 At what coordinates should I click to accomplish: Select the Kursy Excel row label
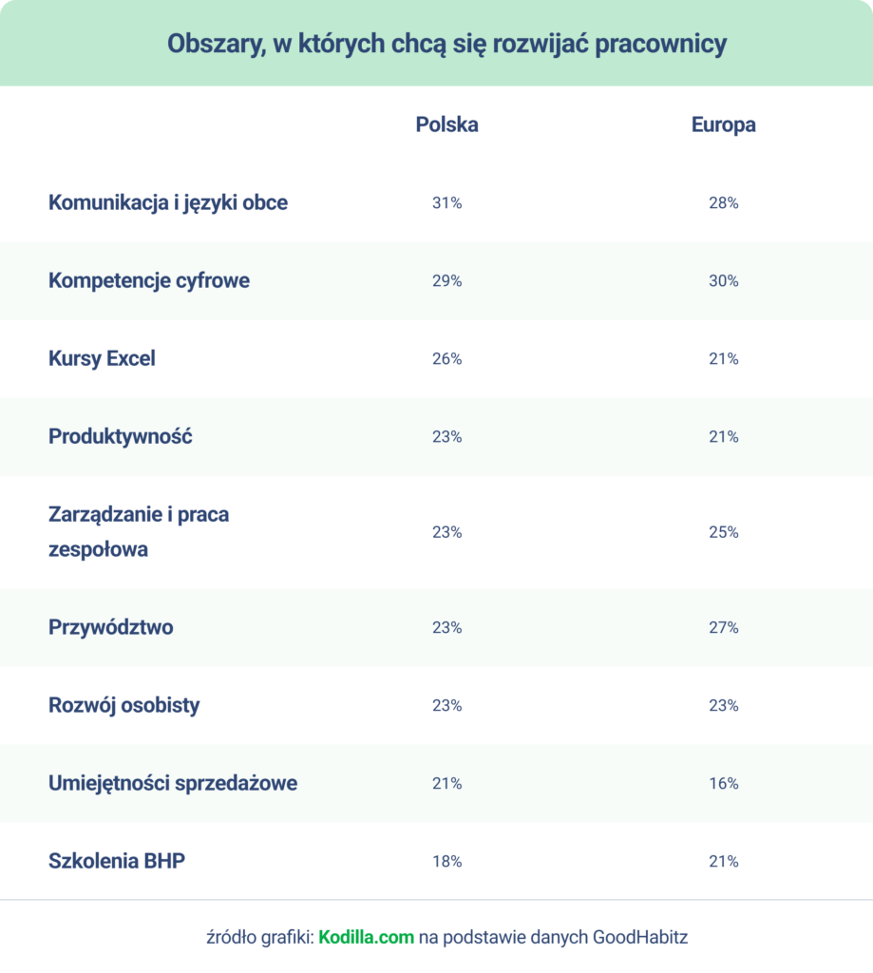[102, 358]
